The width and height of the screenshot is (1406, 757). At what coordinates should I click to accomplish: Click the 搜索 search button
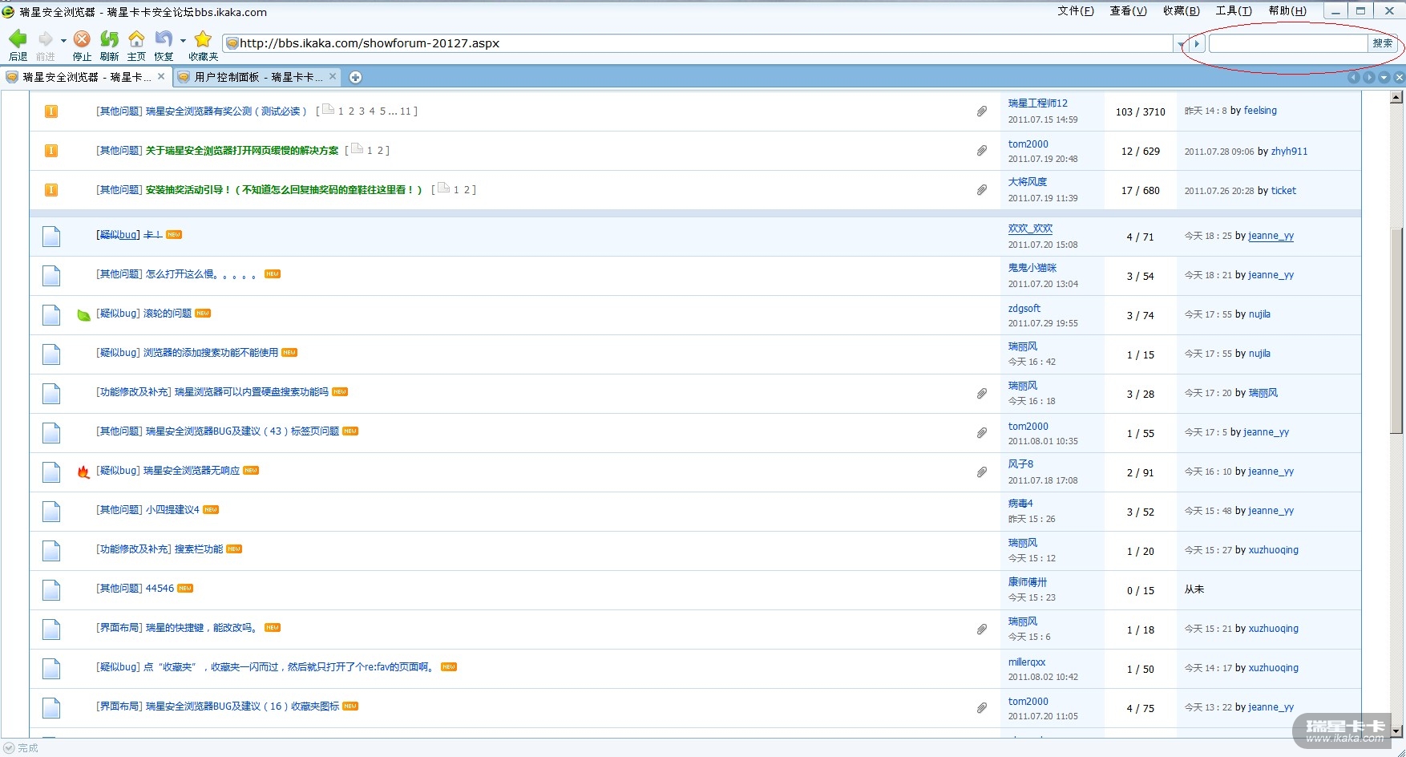point(1383,43)
